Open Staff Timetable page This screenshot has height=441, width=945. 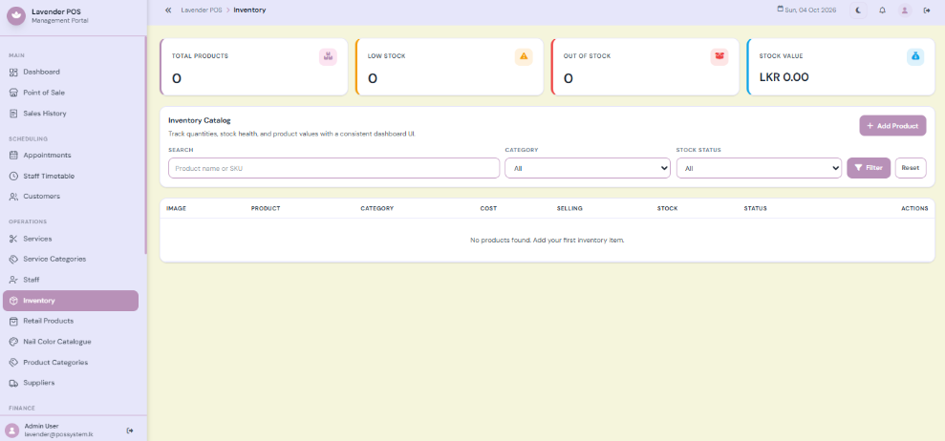pos(71,176)
